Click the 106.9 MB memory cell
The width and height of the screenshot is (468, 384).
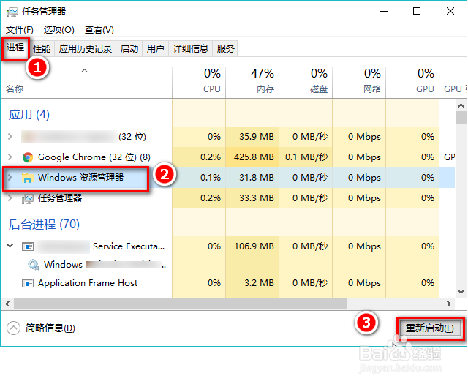(x=254, y=246)
